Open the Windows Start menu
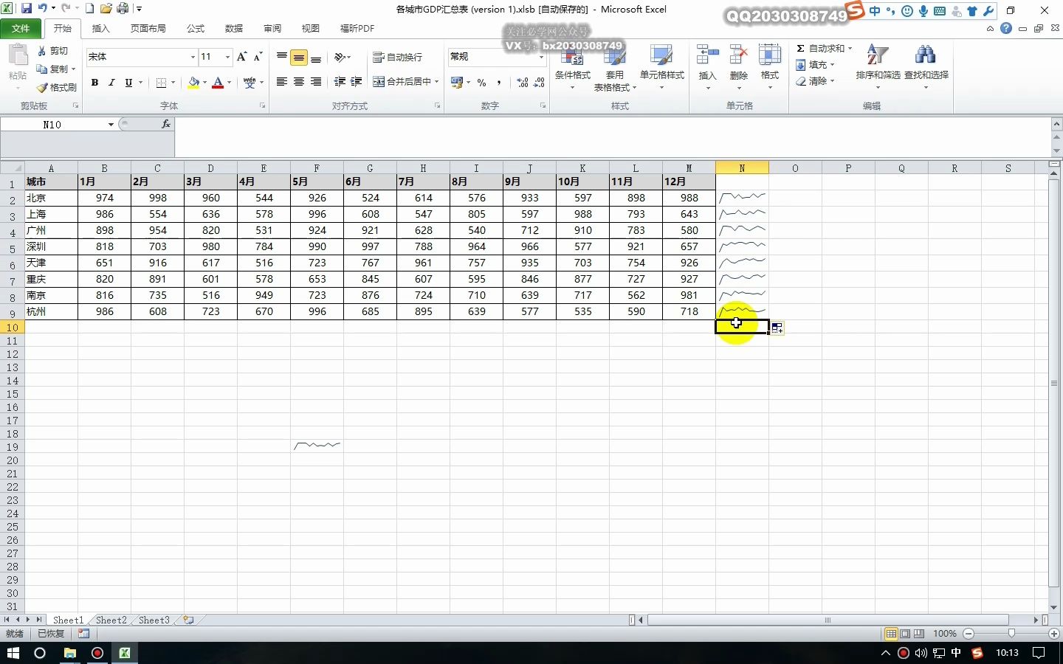 point(13,653)
